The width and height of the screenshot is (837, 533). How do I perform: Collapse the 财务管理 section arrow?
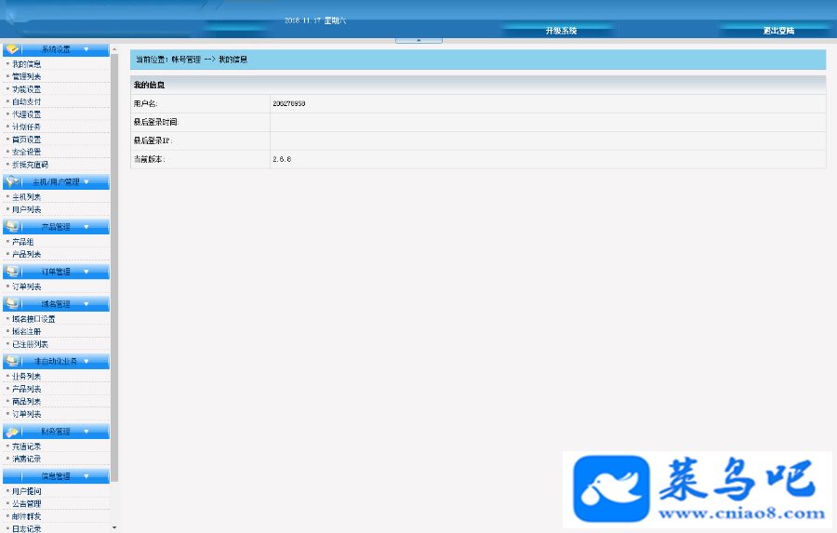86,432
